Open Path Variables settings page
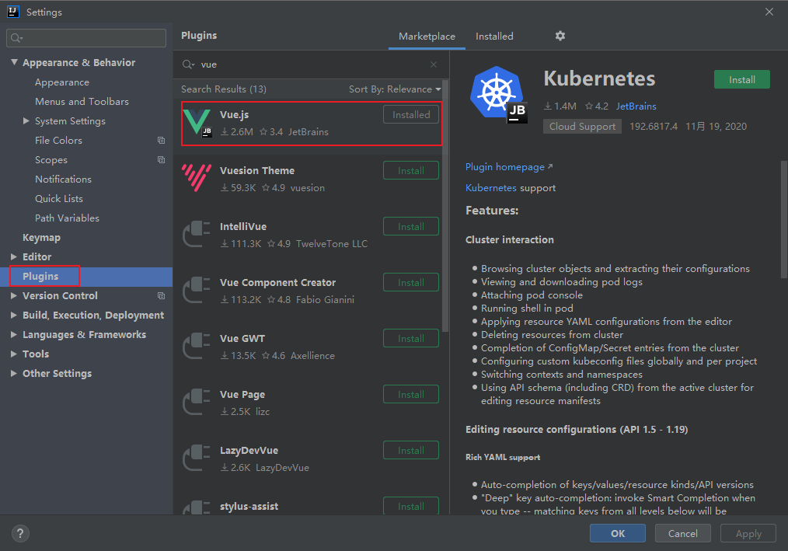Image resolution: width=788 pixels, height=551 pixels. (x=67, y=218)
